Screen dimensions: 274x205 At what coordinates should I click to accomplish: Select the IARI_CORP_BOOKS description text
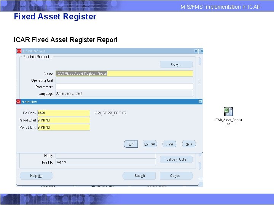click(x=110, y=113)
